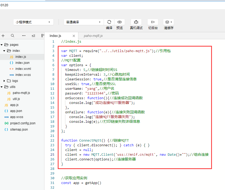Click the config icon beside project.config.json
The height and width of the screenshot is (190, 225).
click(x=7, y=123)
